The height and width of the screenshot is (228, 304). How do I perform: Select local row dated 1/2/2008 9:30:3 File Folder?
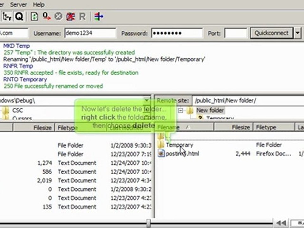coord(76,145)
